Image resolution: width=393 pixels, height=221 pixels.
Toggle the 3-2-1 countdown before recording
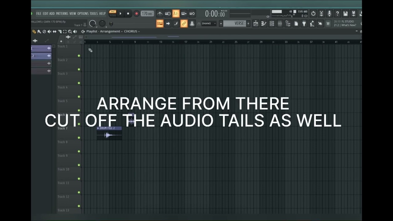pyautogui.click(x=176, y=14)
